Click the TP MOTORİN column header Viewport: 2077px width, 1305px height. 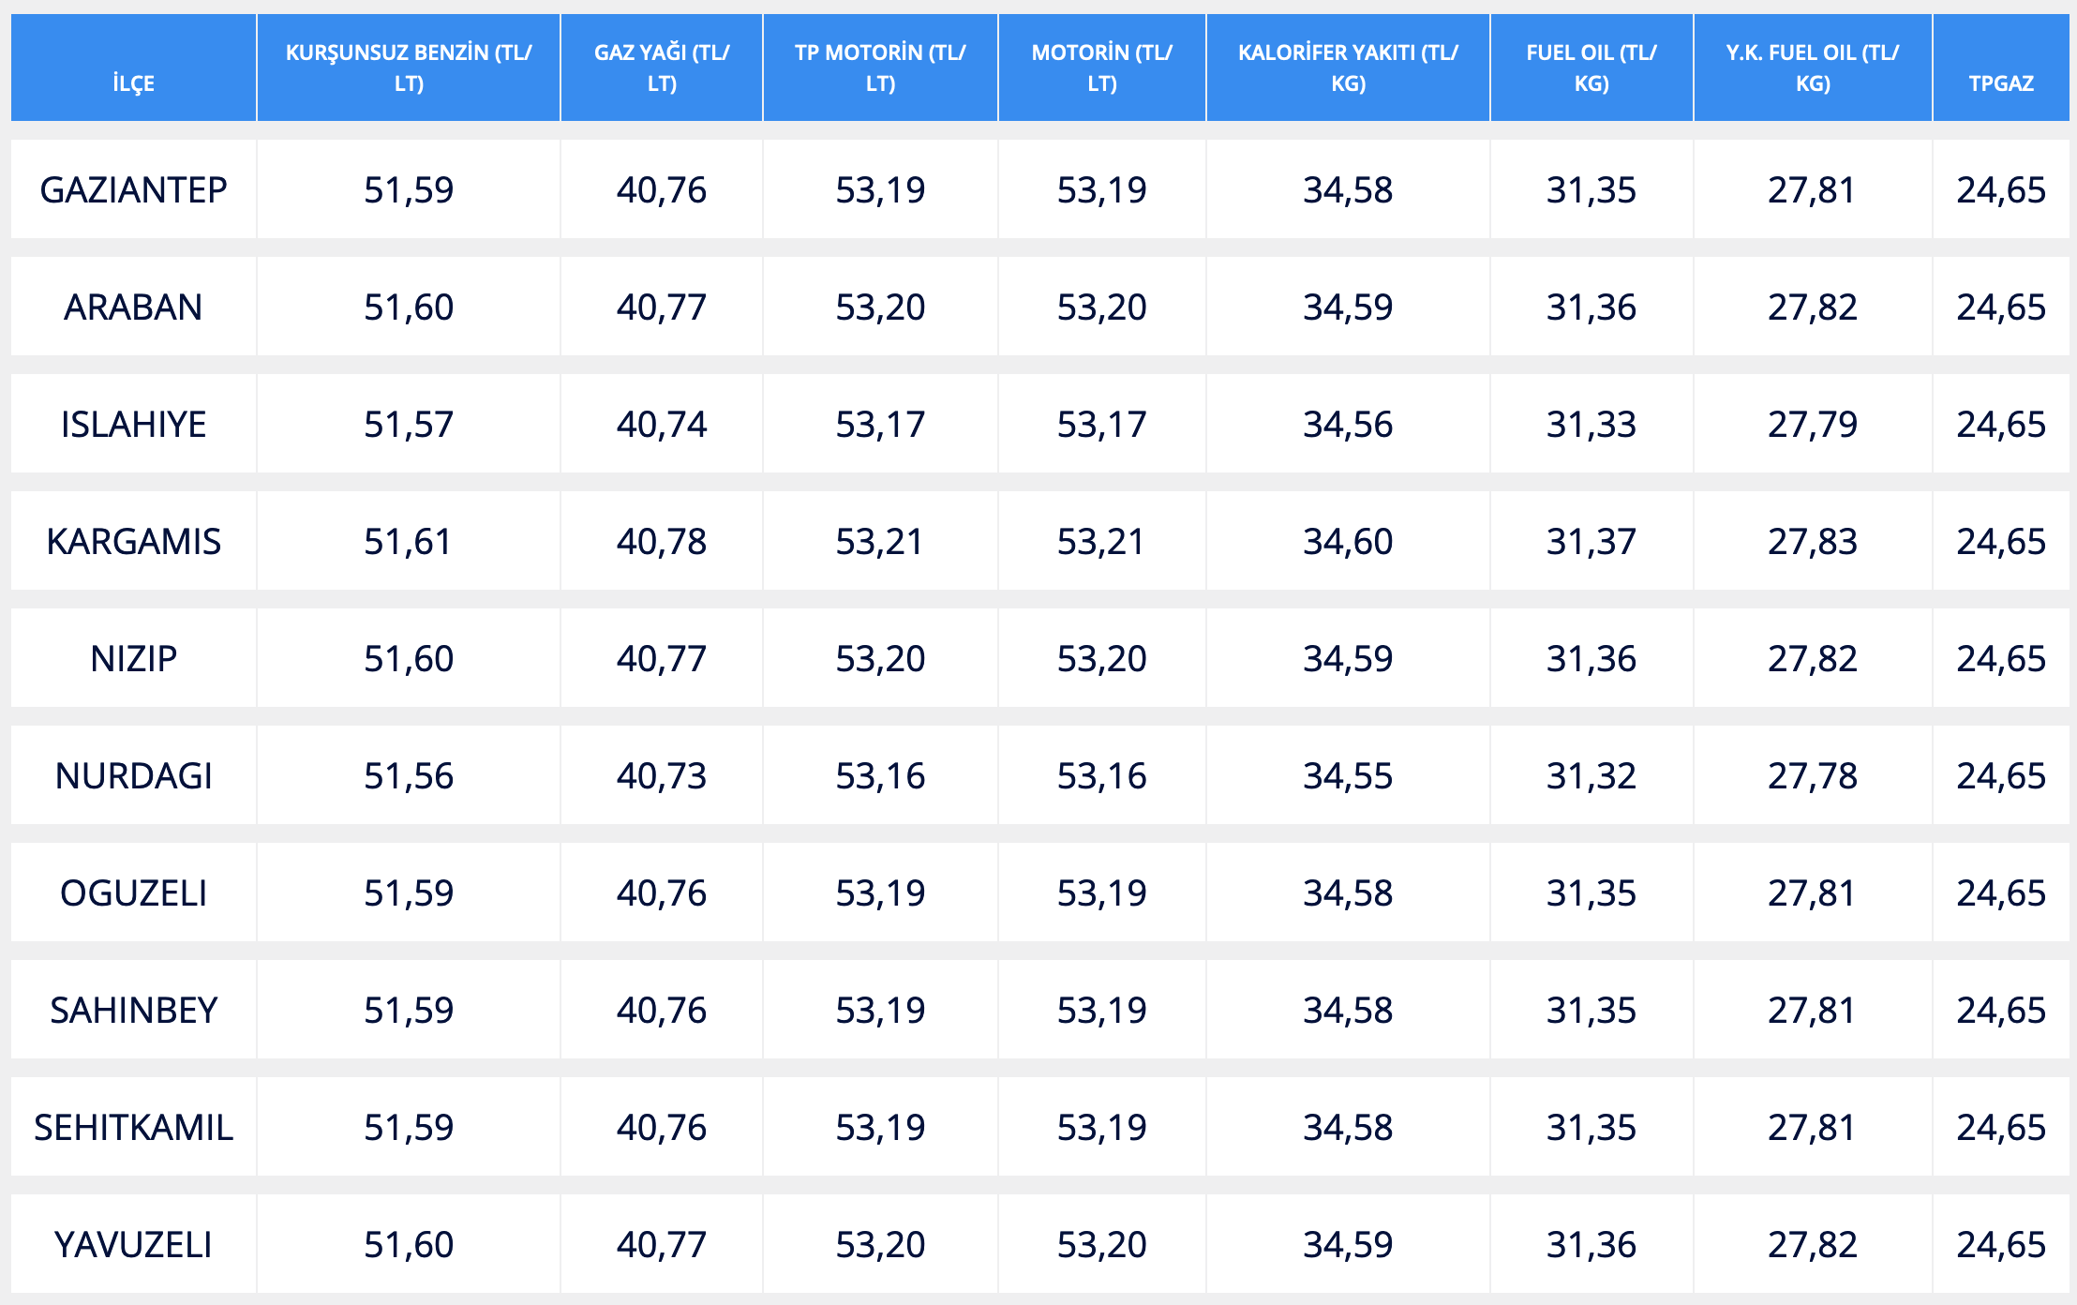tap(880, 67)
